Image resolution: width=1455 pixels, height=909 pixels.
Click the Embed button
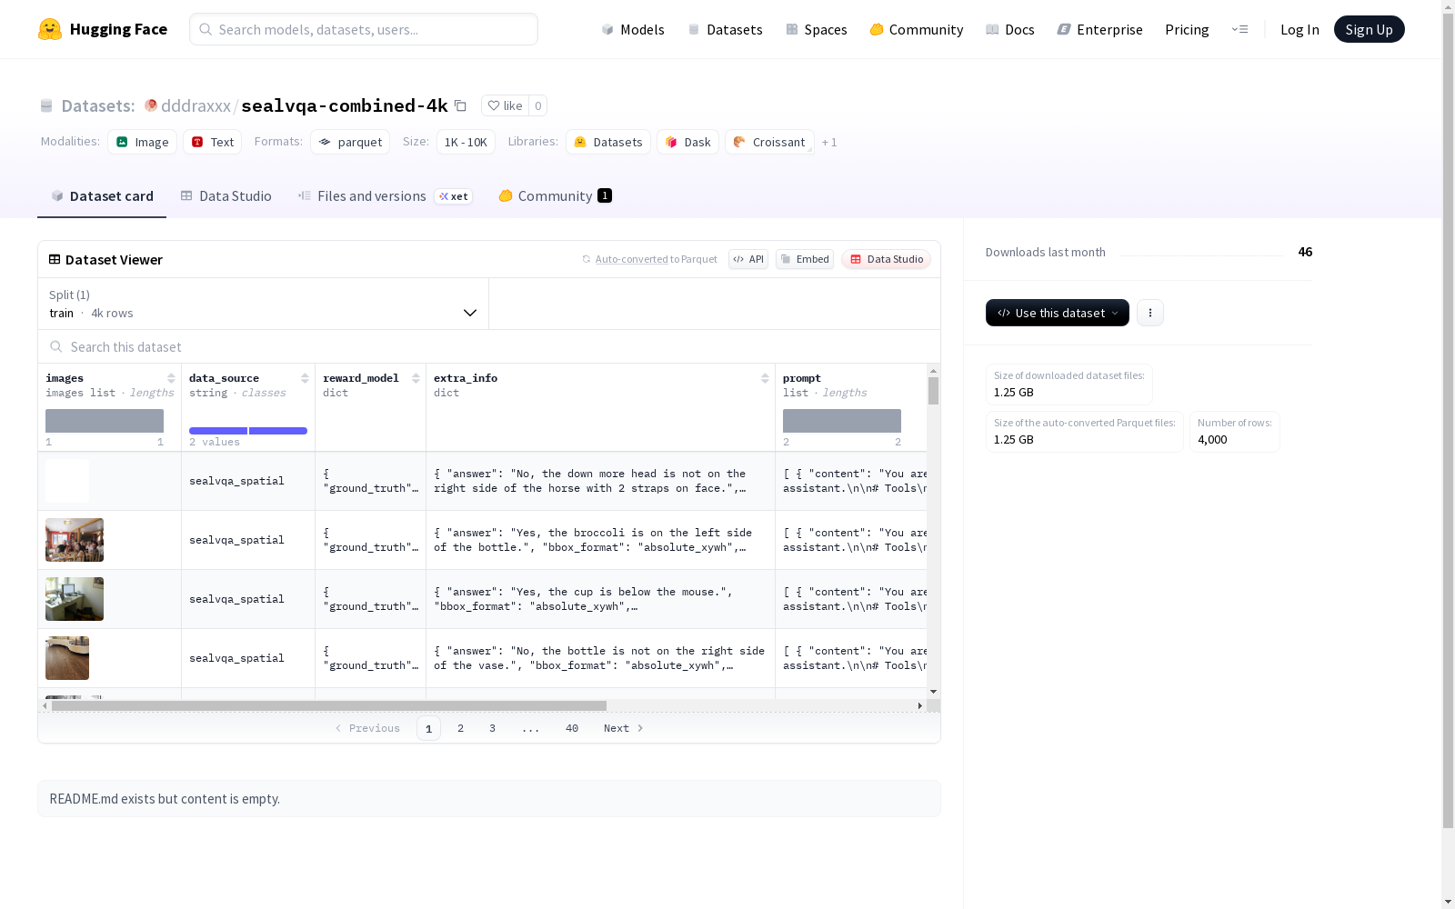pyautogui.click(x=805, y=259)
